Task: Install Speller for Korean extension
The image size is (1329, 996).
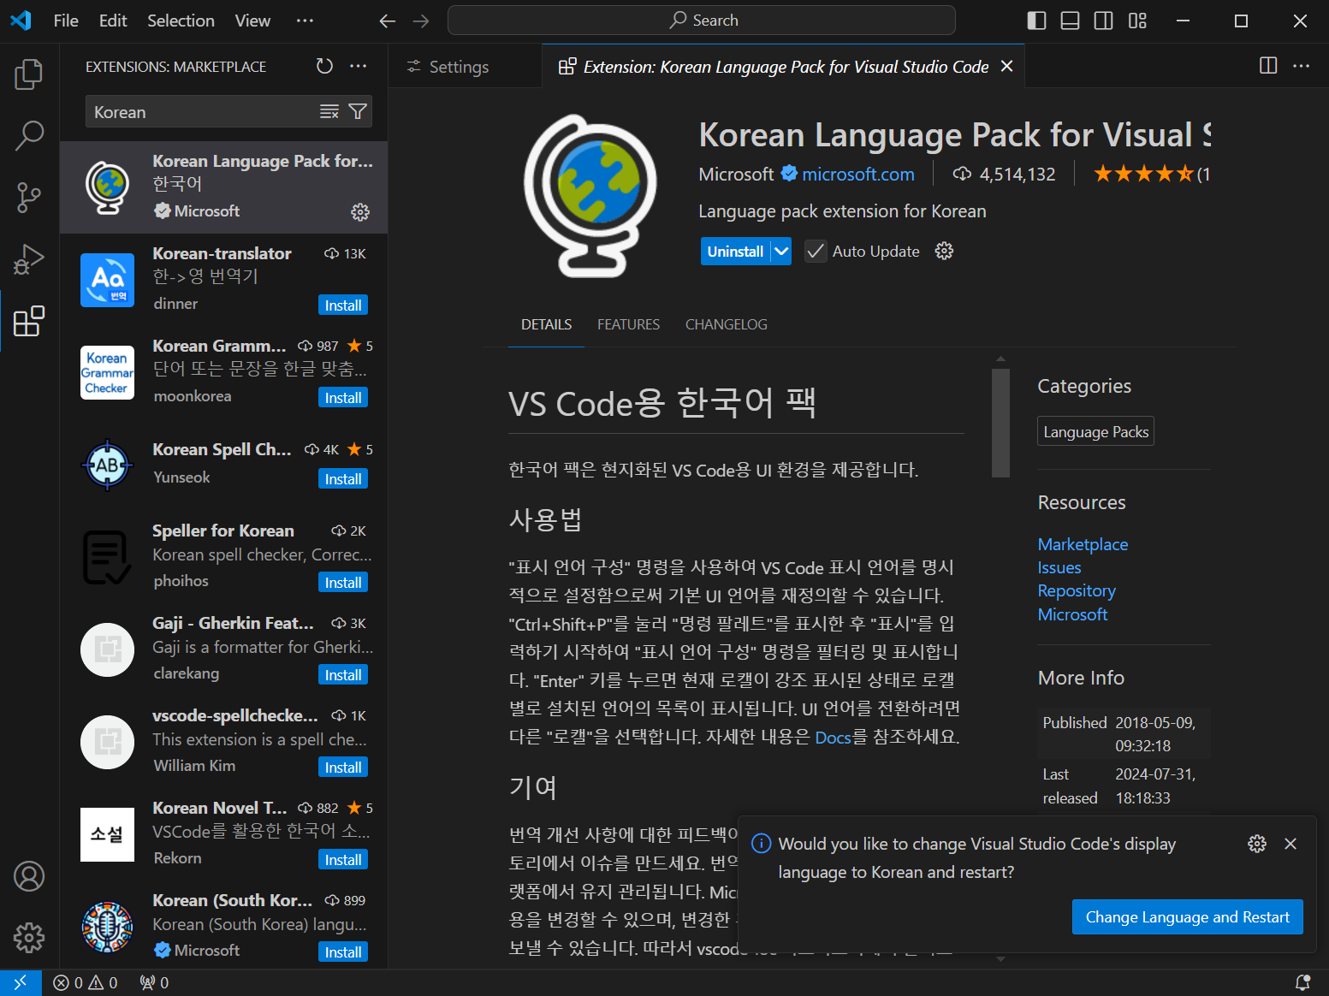Action: click(x=343, y=583)
